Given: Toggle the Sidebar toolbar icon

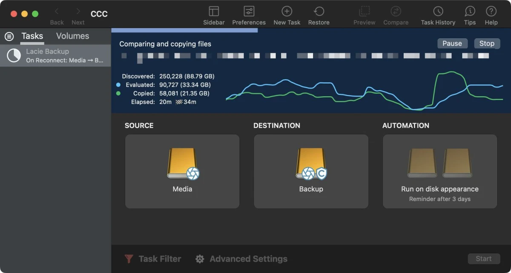Looking at the screenshot, I should click(x=213, y=12).
